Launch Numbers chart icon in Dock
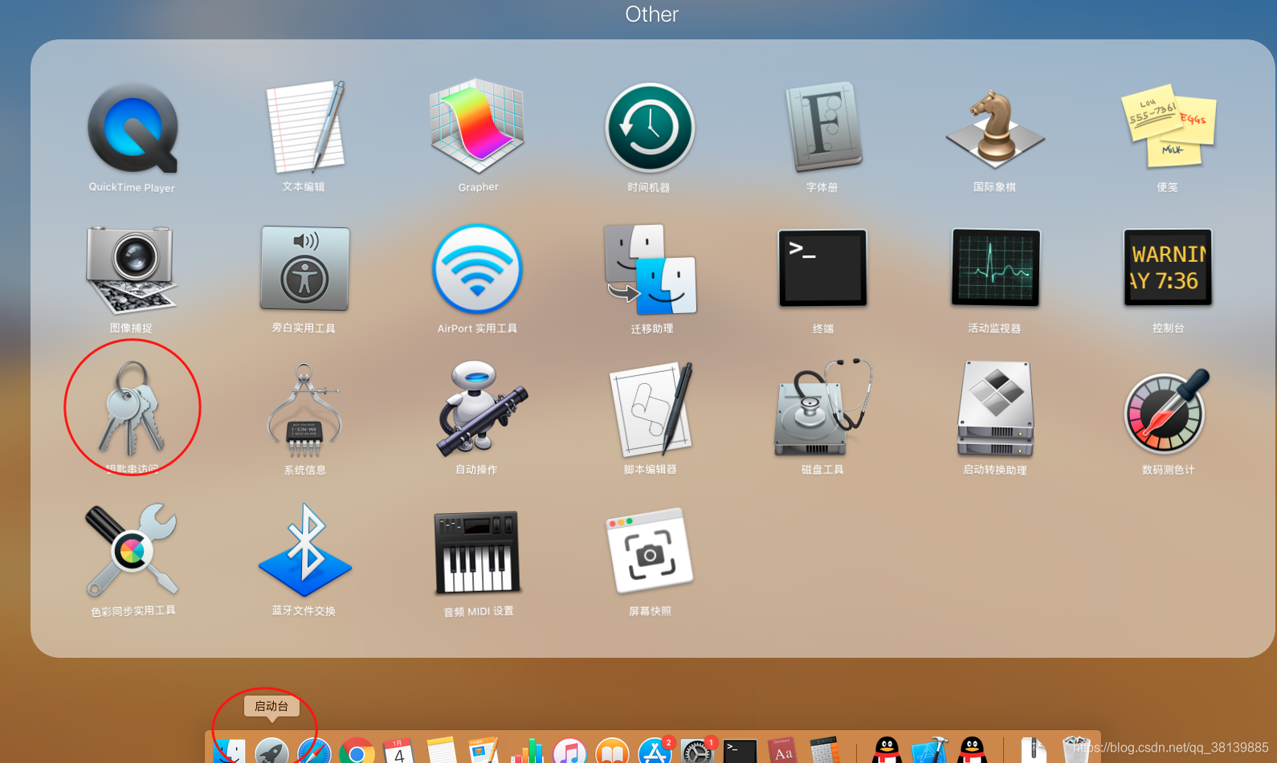The height and width of the screenshot is (763, 1277). [x=527, y=751]
